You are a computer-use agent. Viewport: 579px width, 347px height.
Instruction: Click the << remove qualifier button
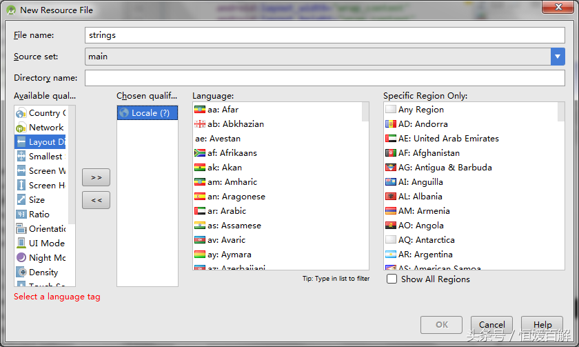(x=96, y=200)
